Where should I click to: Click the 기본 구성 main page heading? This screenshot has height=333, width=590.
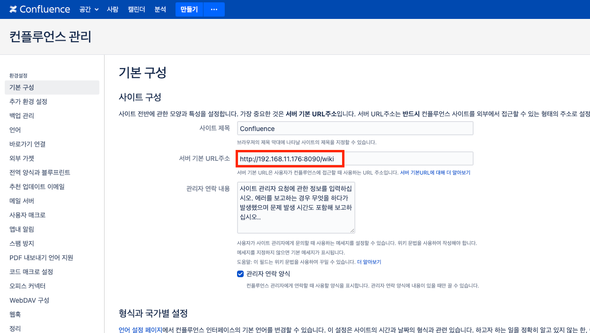click(x=142, y=73)
